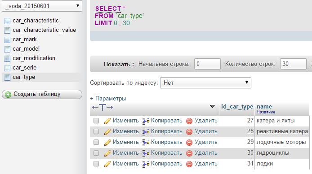Click the red delete icon for row 30
The width and height of the screenshot is (312, 174).
click(189, 153)
